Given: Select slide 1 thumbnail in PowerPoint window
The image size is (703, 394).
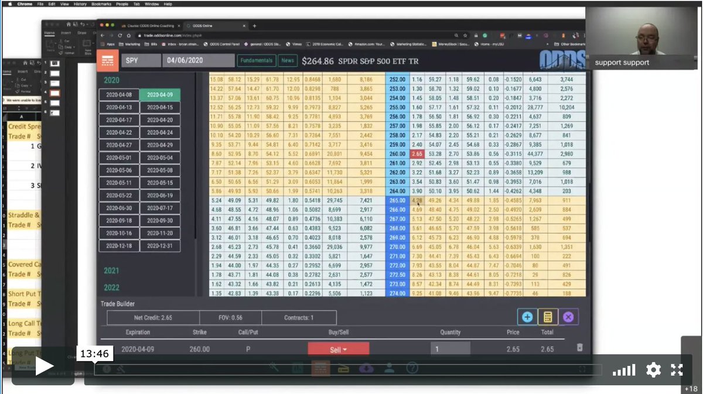Looking at the screenshot, I should coord(55,63).
